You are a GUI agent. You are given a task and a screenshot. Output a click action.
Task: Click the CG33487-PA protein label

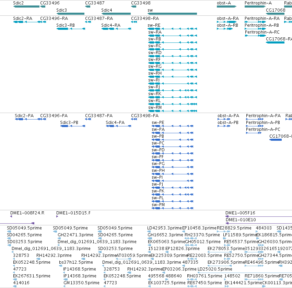point(99,116)
